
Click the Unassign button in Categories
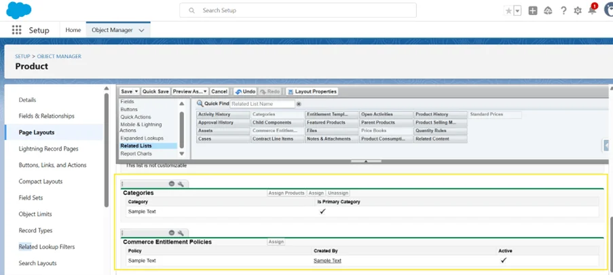[x=338, y=193]
